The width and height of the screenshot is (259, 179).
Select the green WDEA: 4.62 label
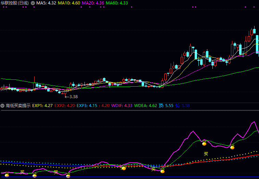146,106
